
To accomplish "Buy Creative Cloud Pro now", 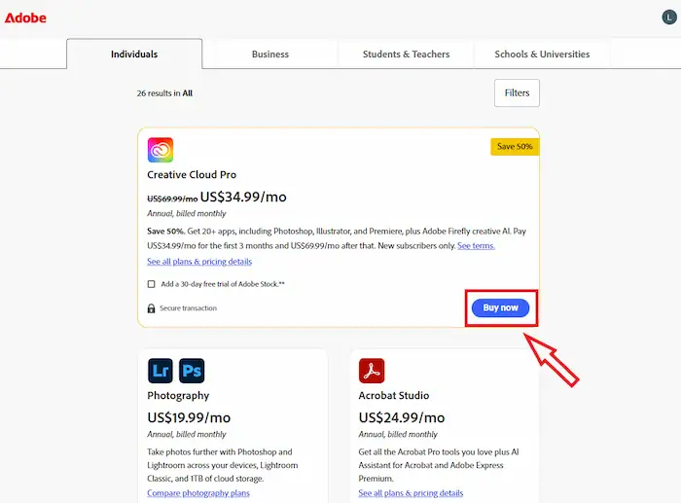I will tap(500, 308).
